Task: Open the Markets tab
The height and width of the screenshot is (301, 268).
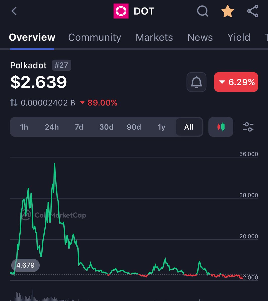Action: click(x=154, y=37)
